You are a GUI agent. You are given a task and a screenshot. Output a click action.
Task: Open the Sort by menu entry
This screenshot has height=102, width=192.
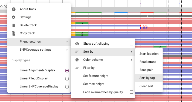click(x=103, y=52)
